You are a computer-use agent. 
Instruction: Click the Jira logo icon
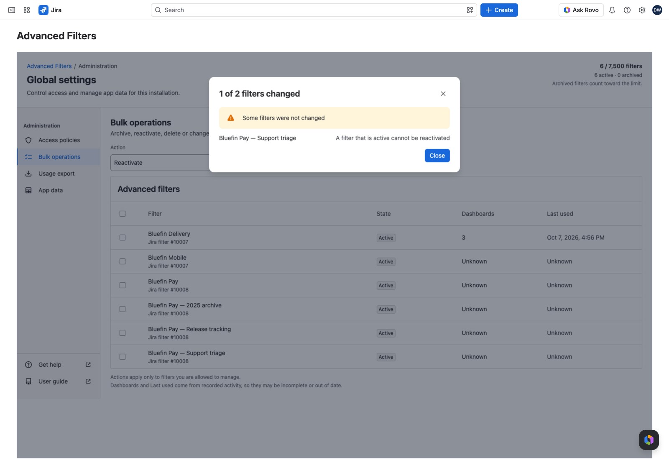point(43,10)
